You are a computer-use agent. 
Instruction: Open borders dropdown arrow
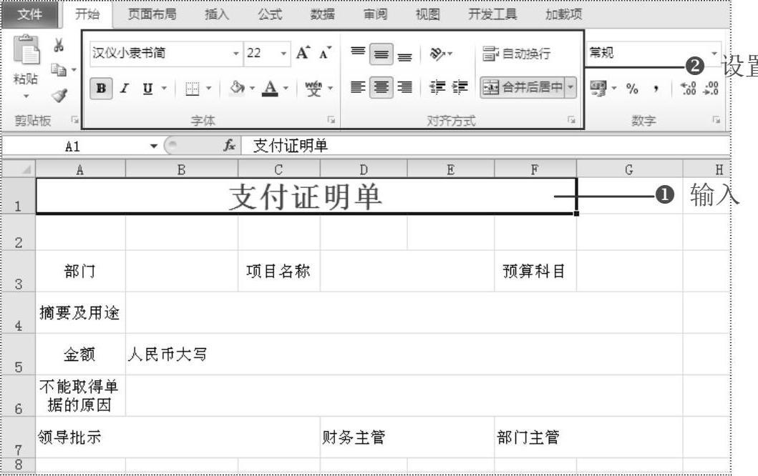point(209,89)
